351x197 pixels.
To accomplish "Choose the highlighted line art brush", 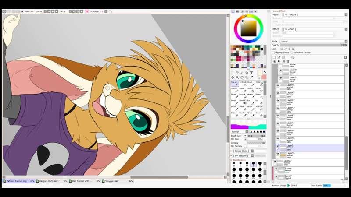I will 235,84.
